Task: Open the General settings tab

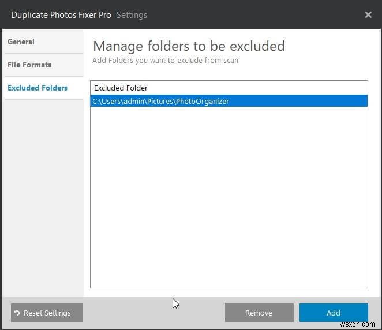Action: (44, 42)
